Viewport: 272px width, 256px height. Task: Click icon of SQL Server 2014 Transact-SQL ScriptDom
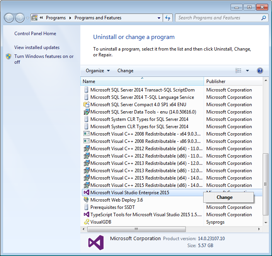[x=86, y=90]
